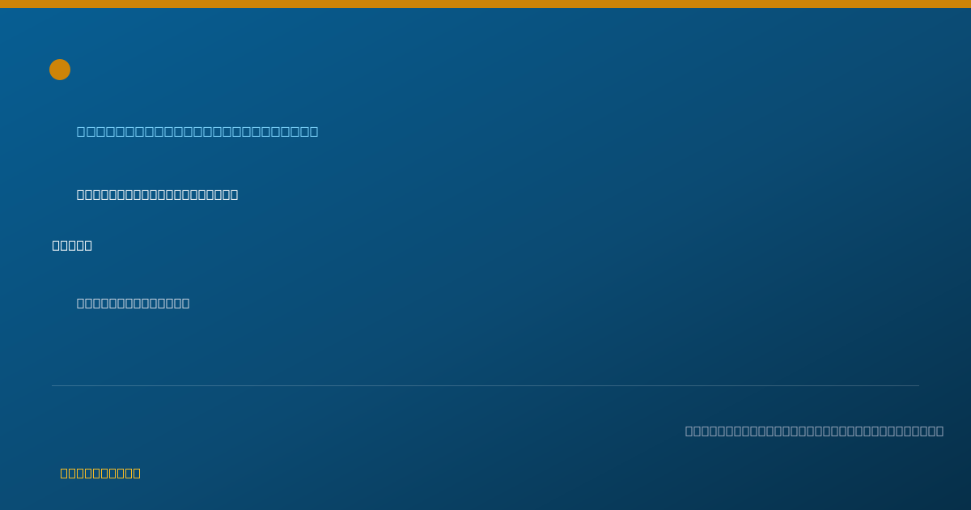Click the long gray footer text line
971x510 pixels.
pos(814,431)
